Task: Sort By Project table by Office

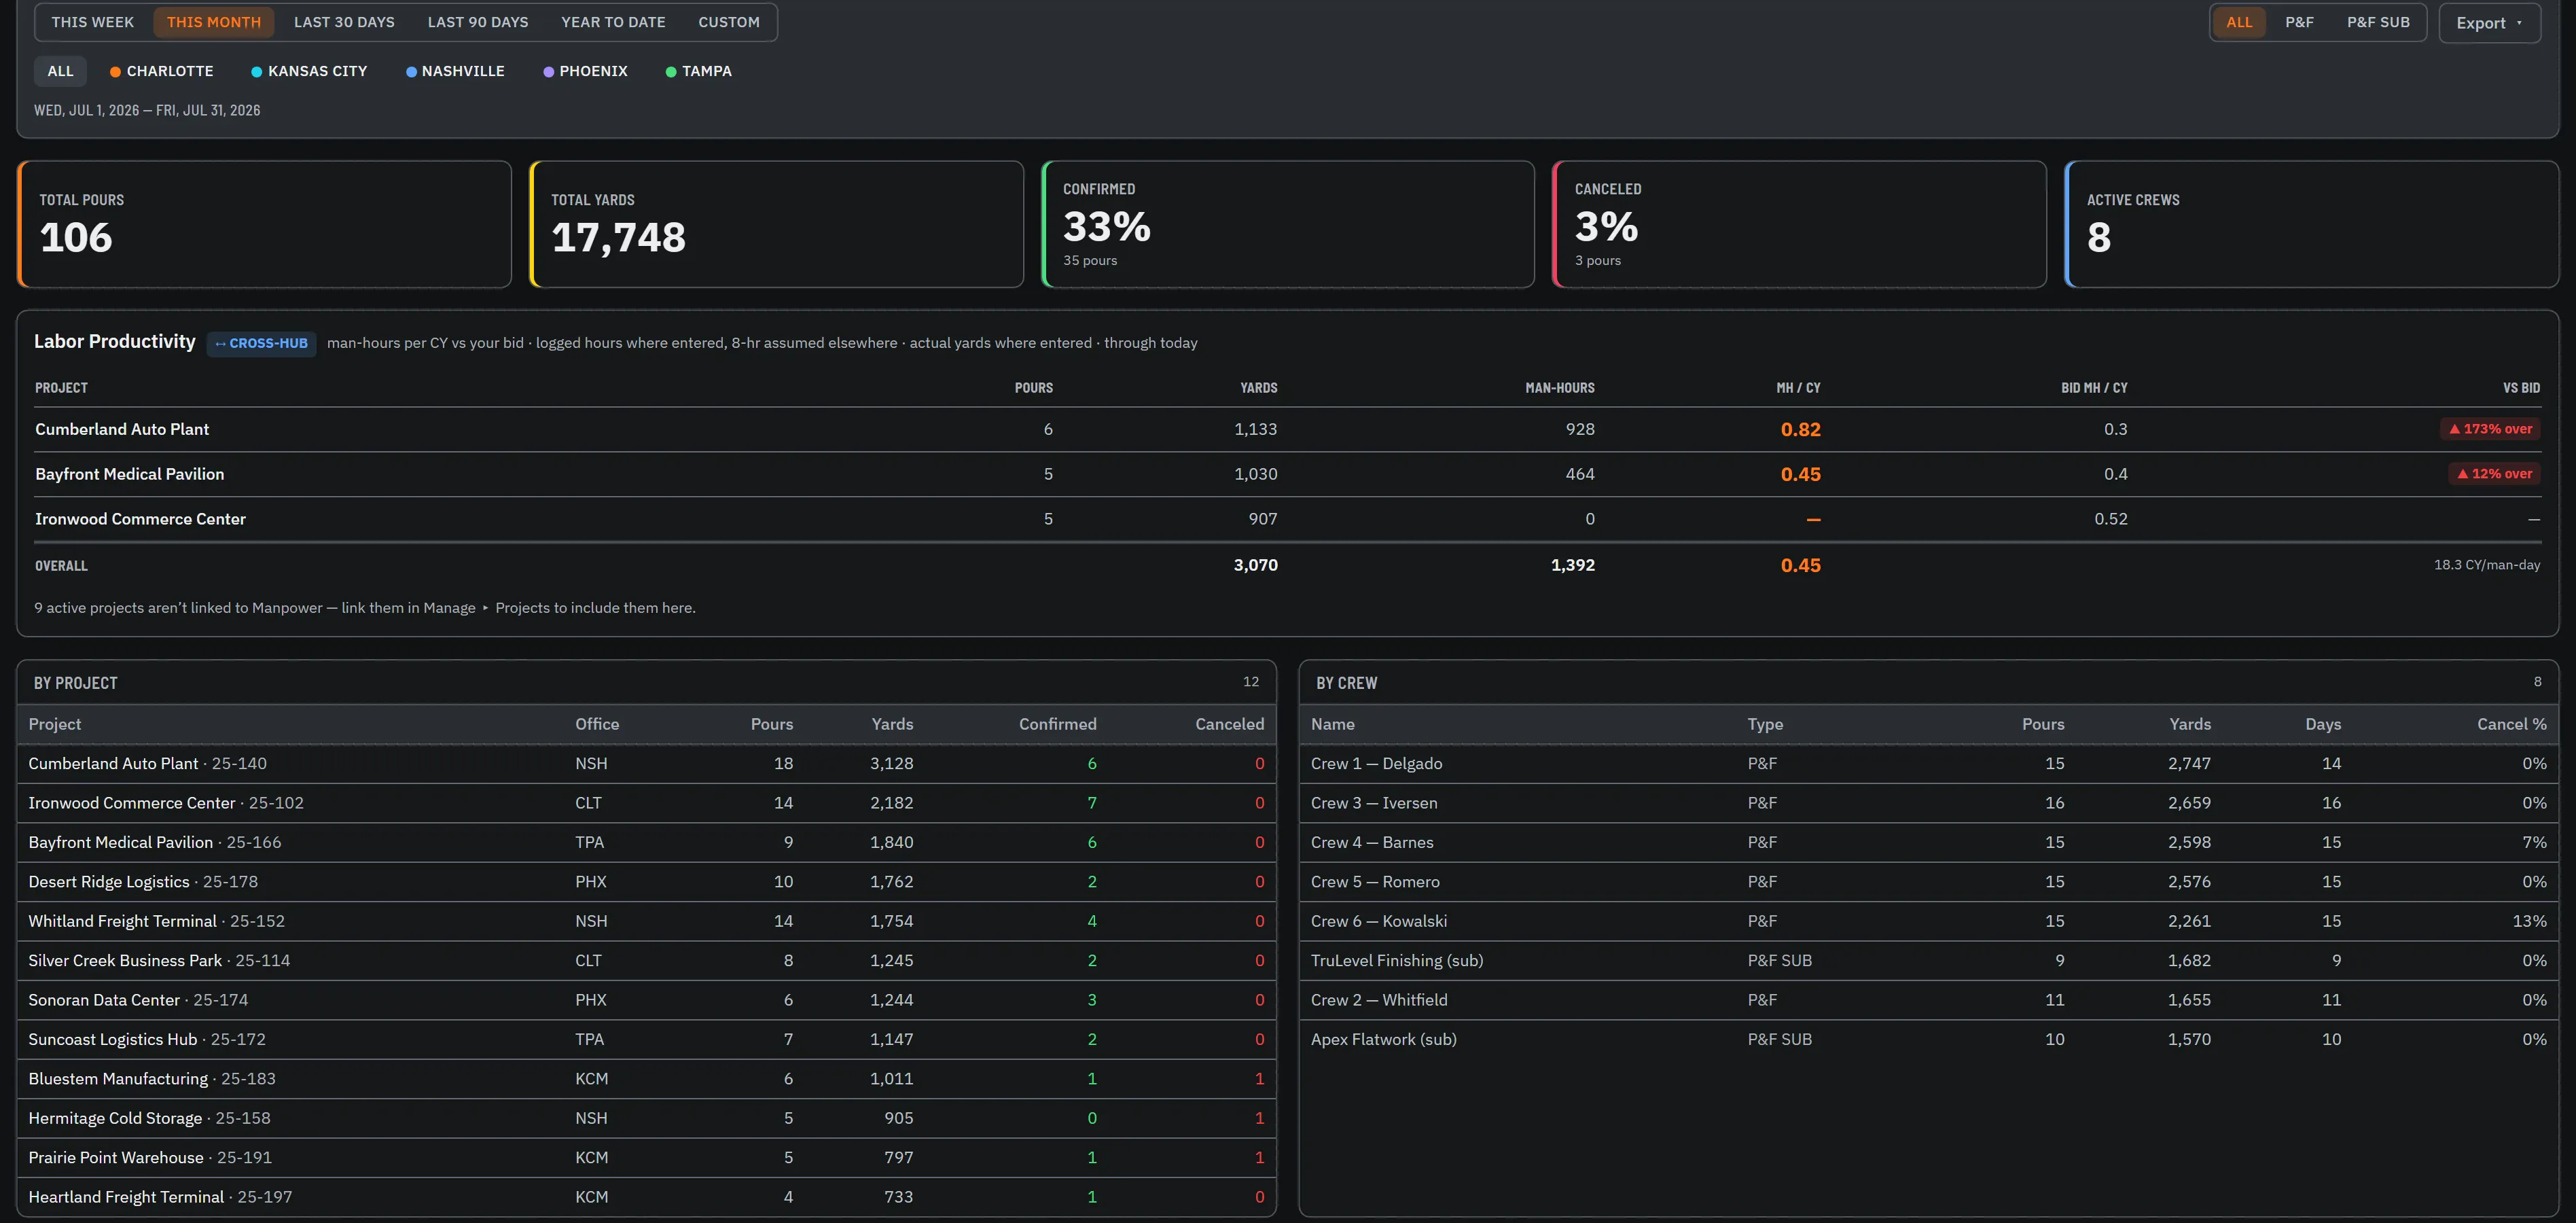Action: coord(597,724)
